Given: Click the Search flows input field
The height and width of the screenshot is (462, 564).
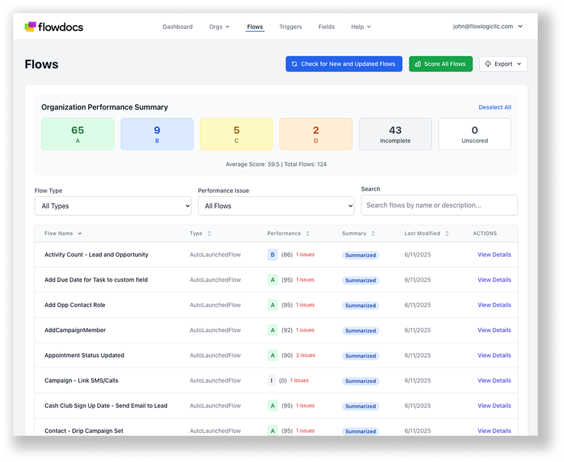Looking at the screenshot, I should click(x=439, y=205).
